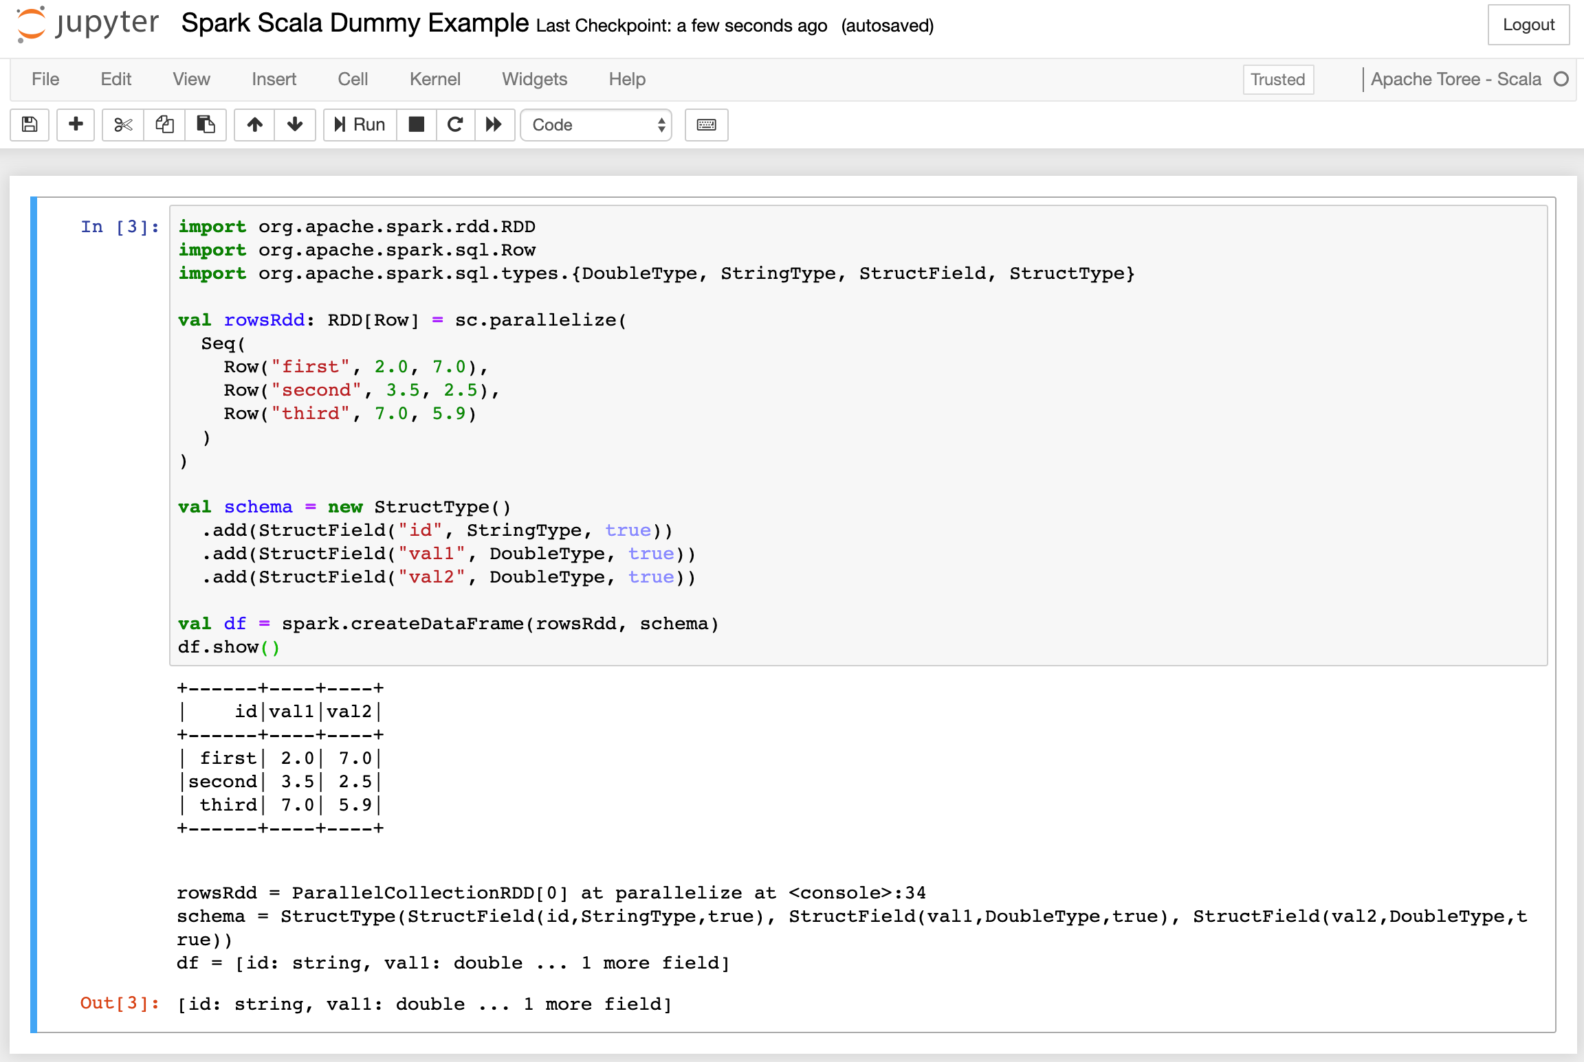Restart kernel and run all via fast-forward icon
The height and width of the screenshot is (1062, 1584).
point(494,125)
